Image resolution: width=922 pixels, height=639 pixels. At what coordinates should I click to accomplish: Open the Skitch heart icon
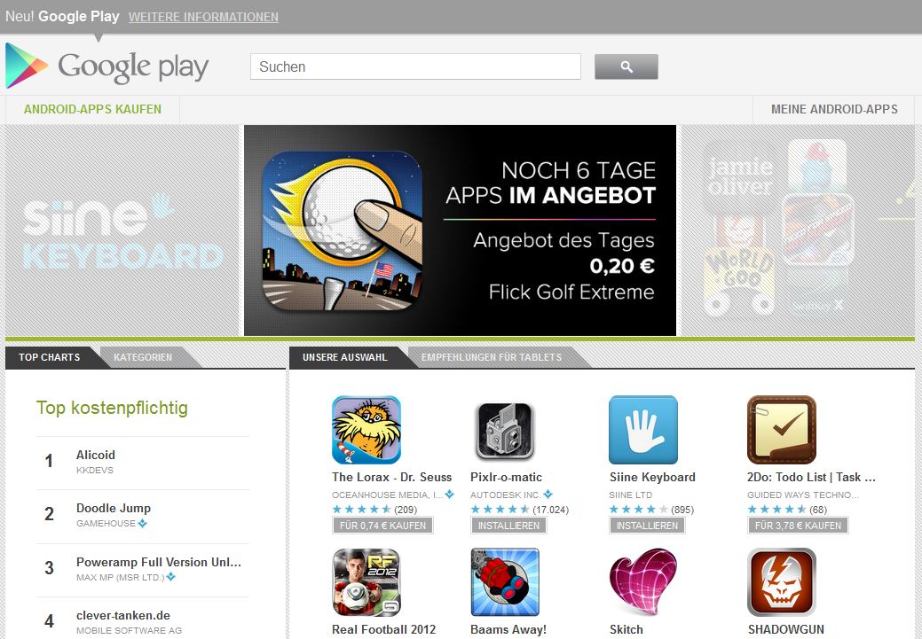tap(643, 582)
